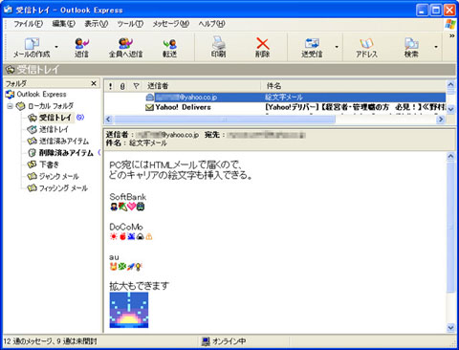The height and width of the screenshot is (350, 459).
Task: Click the 転送 (forward) toolbar icon
Action: click(x=169, y=47)
